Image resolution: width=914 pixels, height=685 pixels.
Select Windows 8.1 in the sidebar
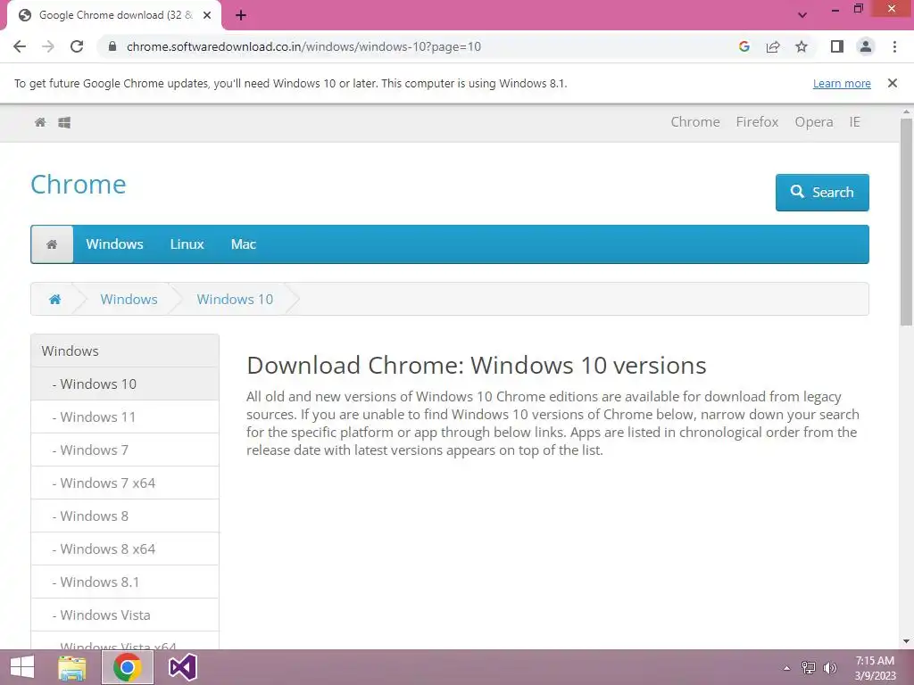[x=125, y=582]
